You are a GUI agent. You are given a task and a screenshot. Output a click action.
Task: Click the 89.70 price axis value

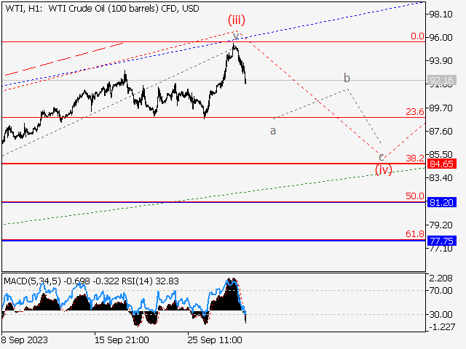(442, 108)
